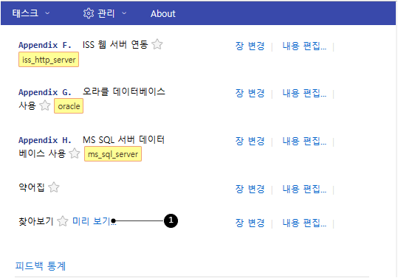
Task: Open 미리 보기 link for 찾아보기
Action: [x=95, y=221]
